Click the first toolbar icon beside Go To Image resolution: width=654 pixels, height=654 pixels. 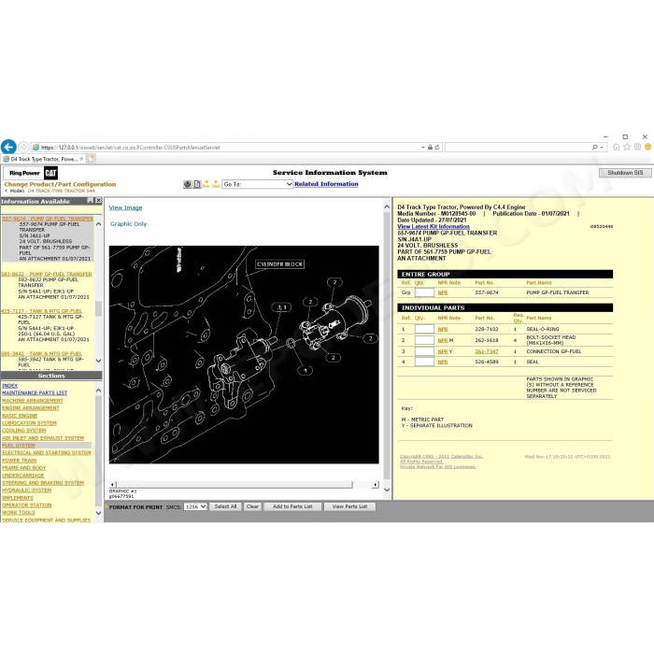(187, 184)
